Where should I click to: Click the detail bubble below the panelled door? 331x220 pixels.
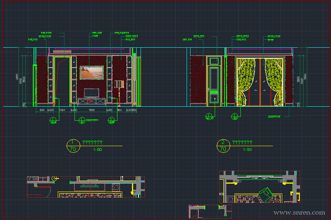point(209,116)
